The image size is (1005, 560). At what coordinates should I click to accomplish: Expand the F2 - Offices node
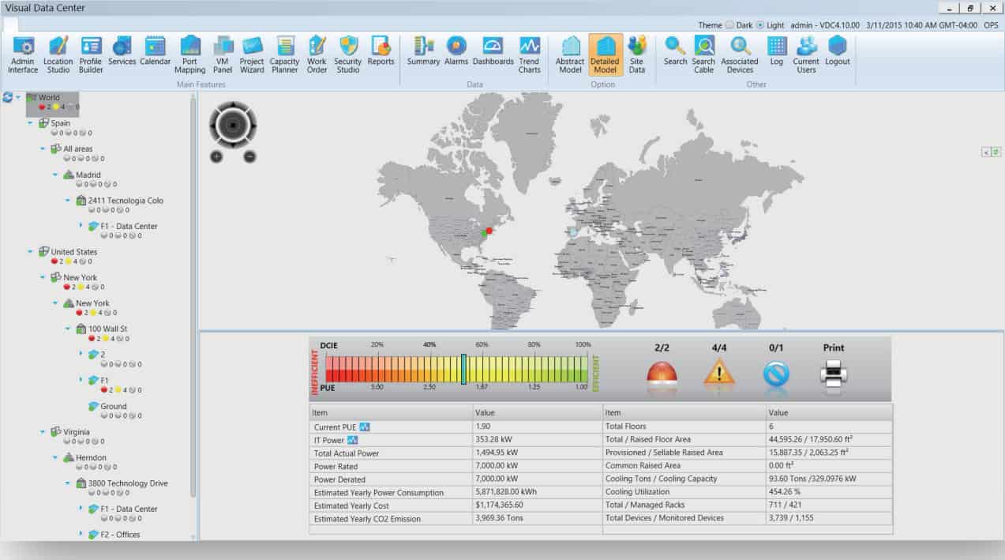[81, 535]
